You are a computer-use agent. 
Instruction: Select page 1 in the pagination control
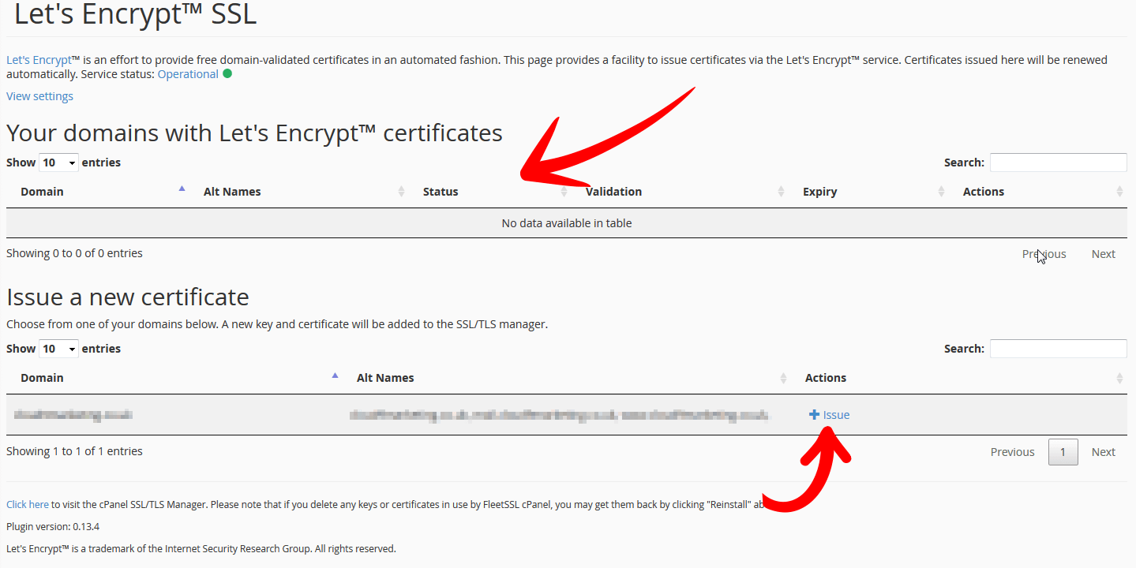coord(1063,451)
